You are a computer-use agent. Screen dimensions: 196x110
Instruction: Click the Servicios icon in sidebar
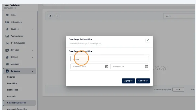(x=7, y=50)
